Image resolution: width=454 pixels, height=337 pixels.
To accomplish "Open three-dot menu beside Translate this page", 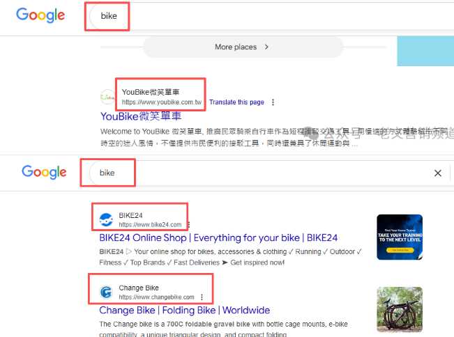I will (x=273, y=102).
